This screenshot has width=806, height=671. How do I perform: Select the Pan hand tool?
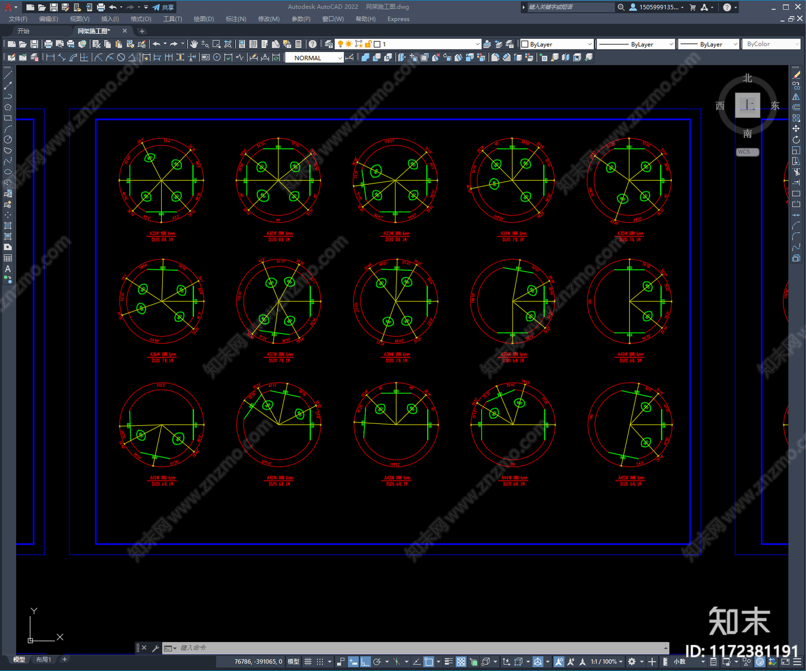click(194, 44)
